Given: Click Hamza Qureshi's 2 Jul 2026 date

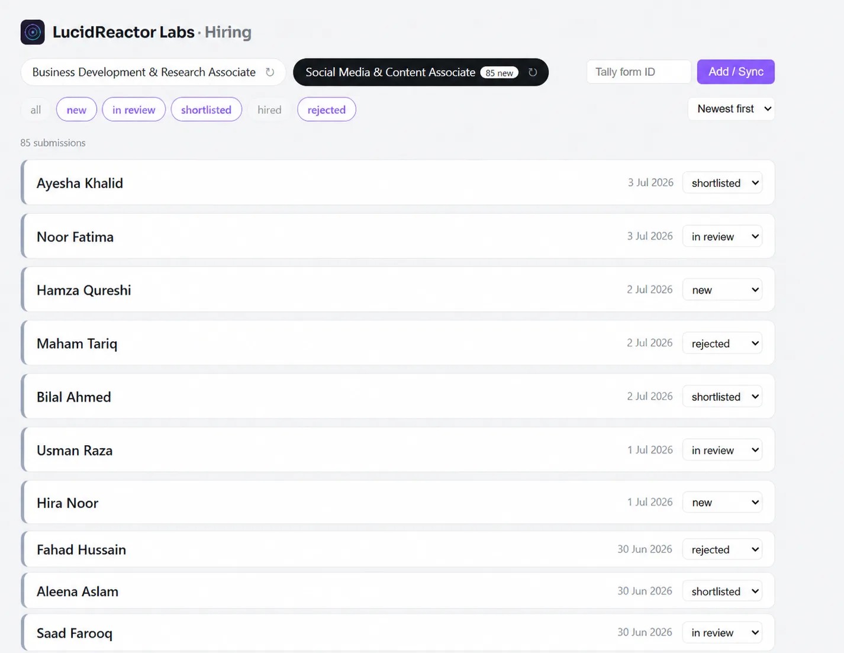Looking at the screenshot, I should pos(650,289).
